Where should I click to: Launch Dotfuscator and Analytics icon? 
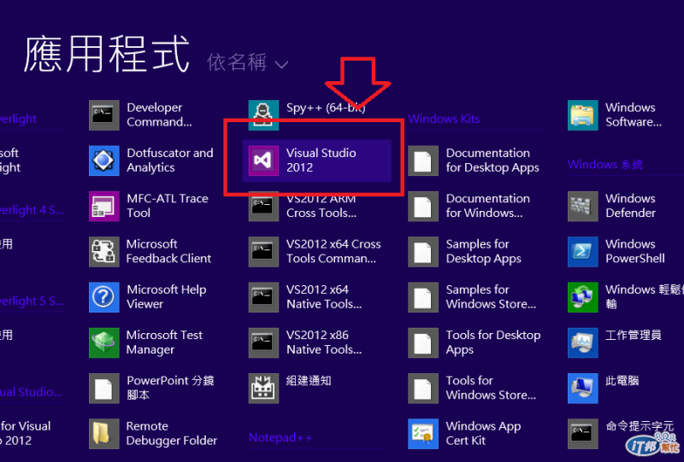(x=103, y=161)
